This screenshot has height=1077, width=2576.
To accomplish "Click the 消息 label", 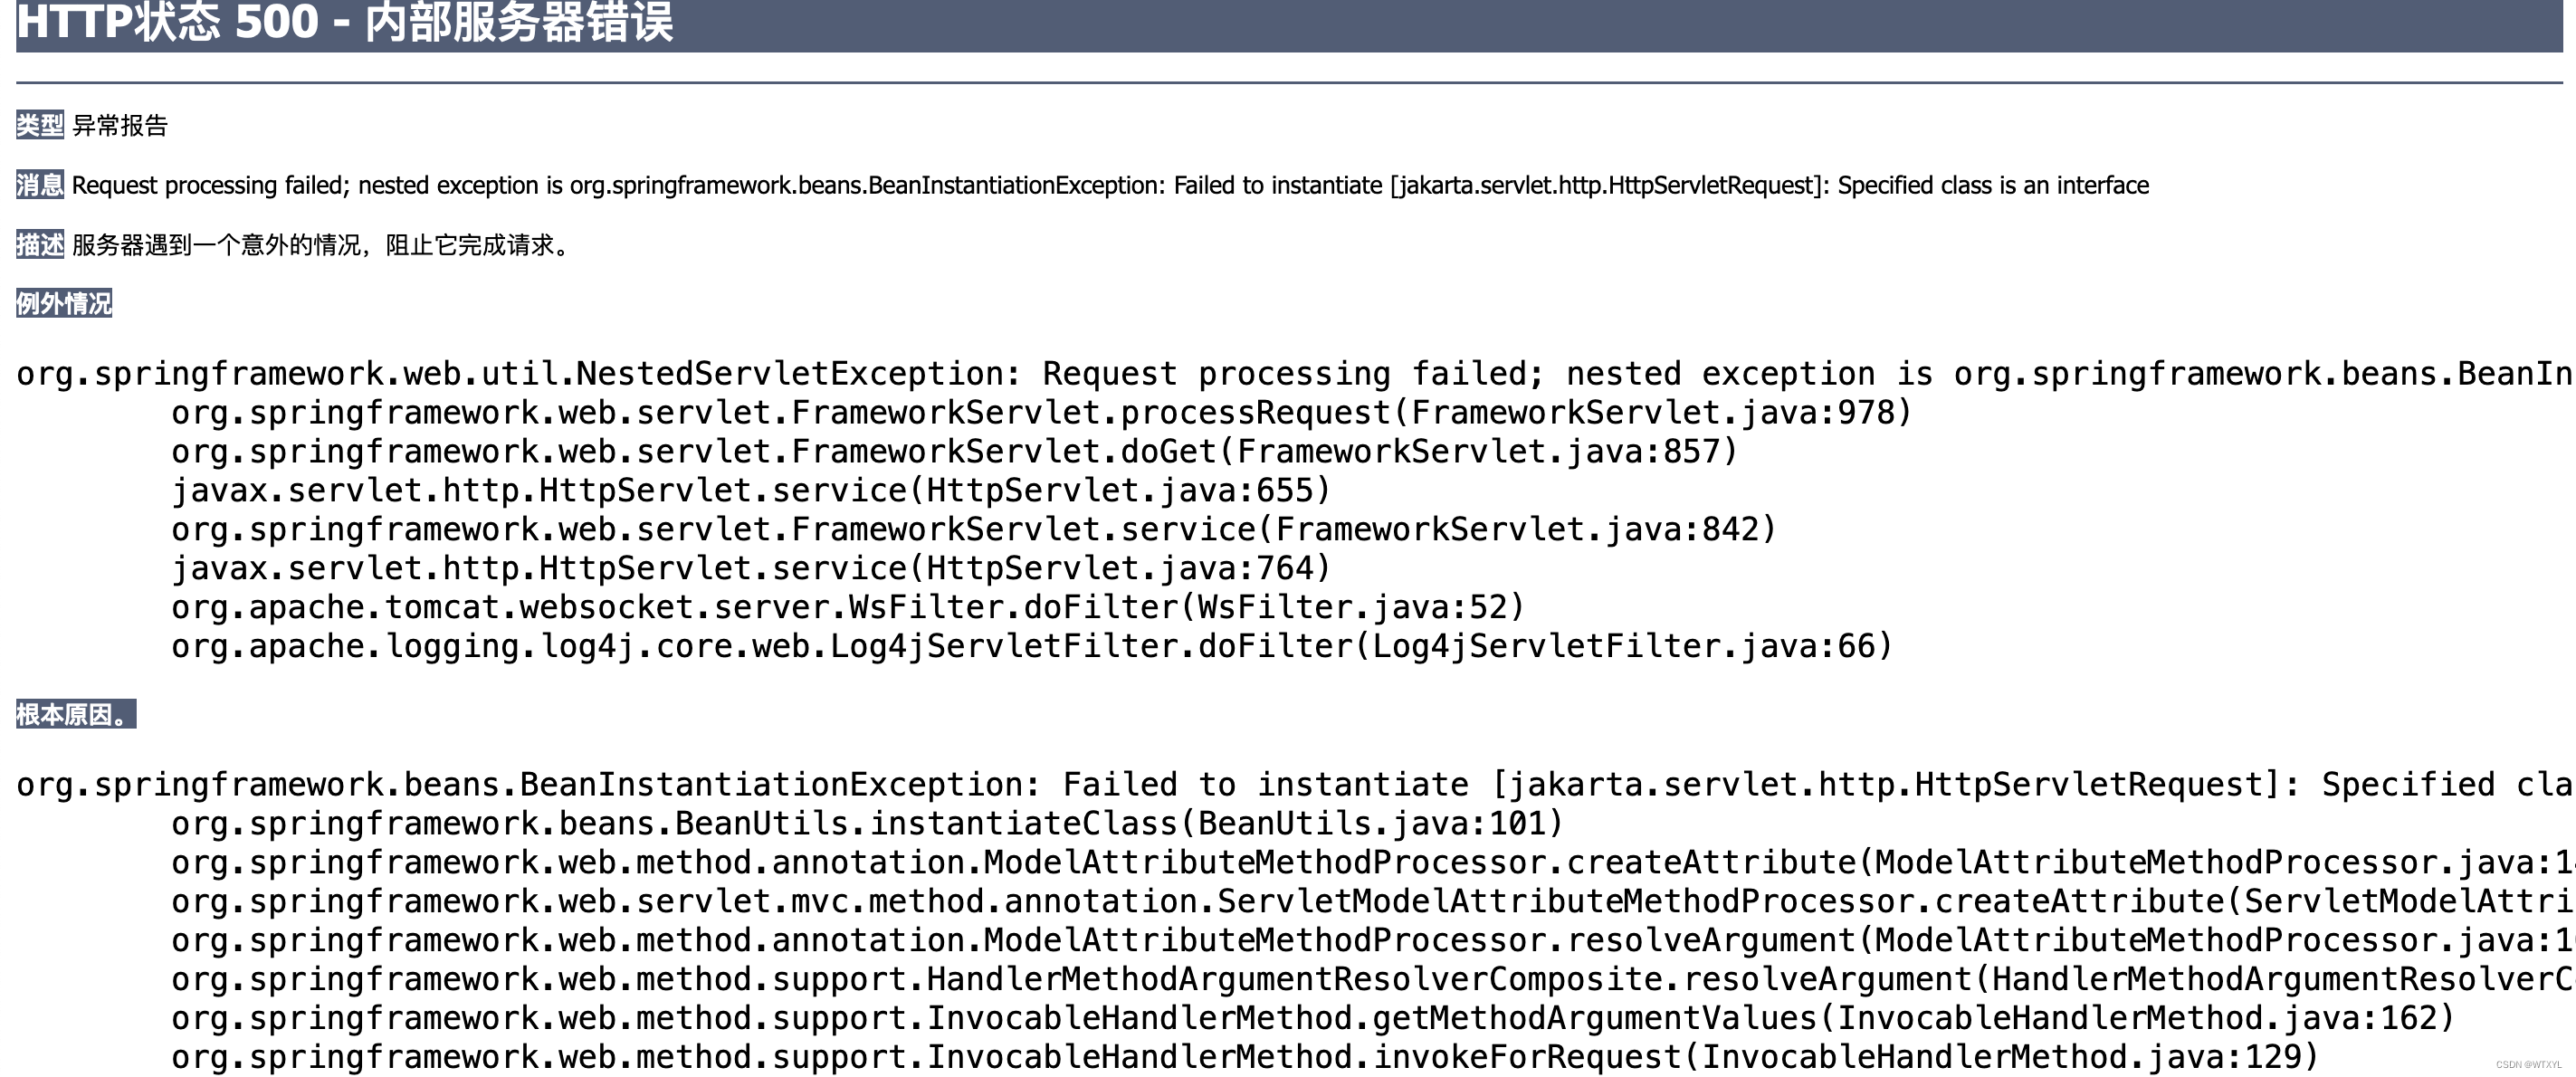I will 39,185.
